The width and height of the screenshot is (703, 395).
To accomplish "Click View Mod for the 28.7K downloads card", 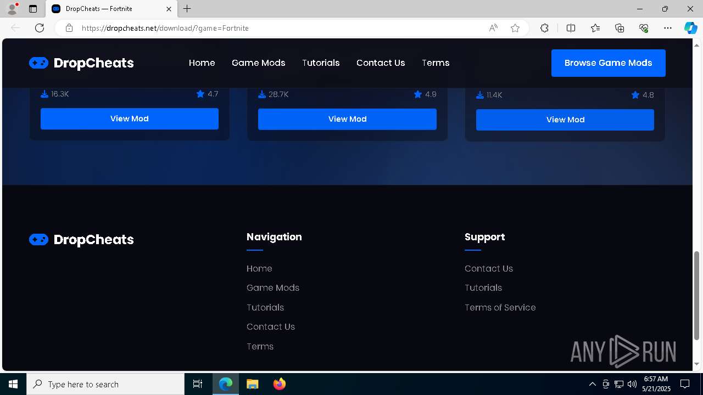I will pos(347,119).
